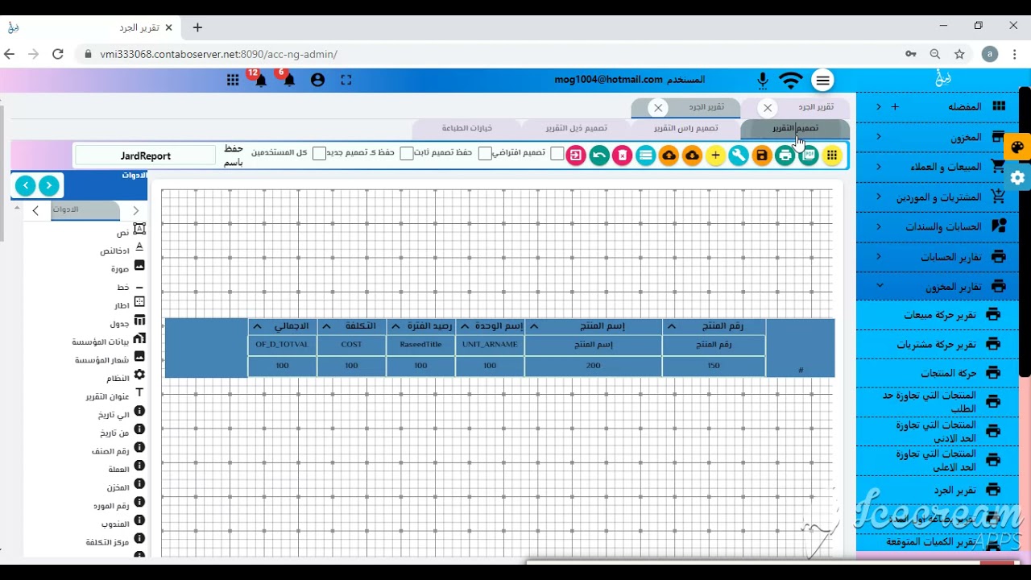Expand the رصيد الفترة column header arrow
The width and height of the screenshot is (1031, 580).
(x=395, y=326)
